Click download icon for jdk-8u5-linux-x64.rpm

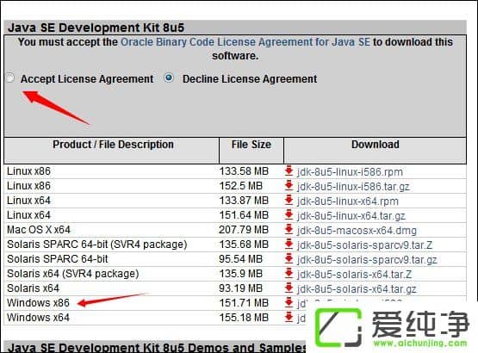289,201
